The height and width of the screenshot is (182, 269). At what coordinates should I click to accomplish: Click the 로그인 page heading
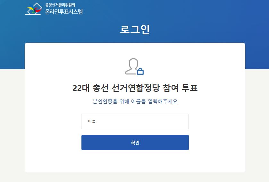pos(135,29)
